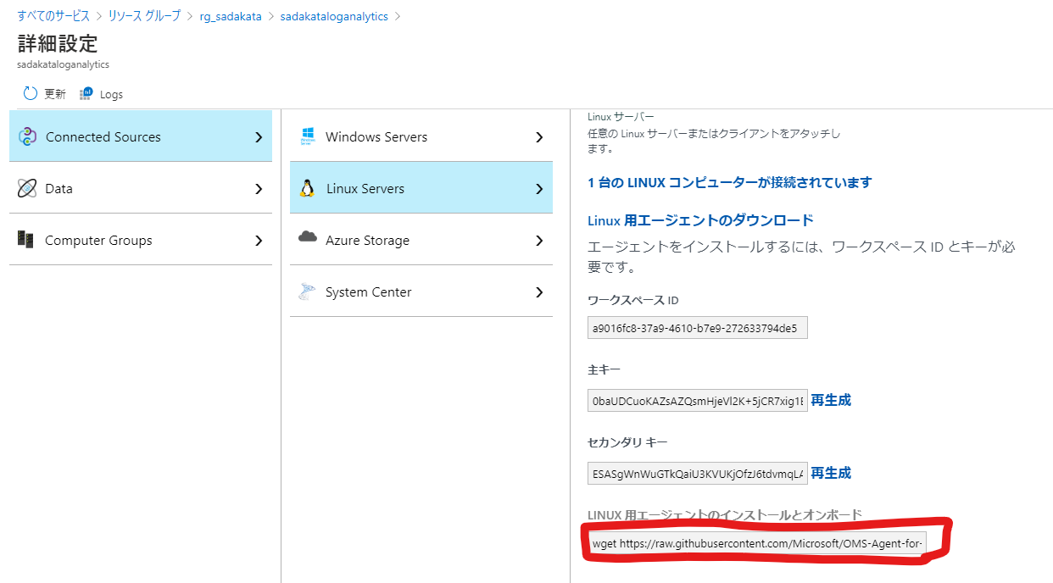Click the 詳細設定 page title
Screen dimensions: 1053x583
click(58, 44)
